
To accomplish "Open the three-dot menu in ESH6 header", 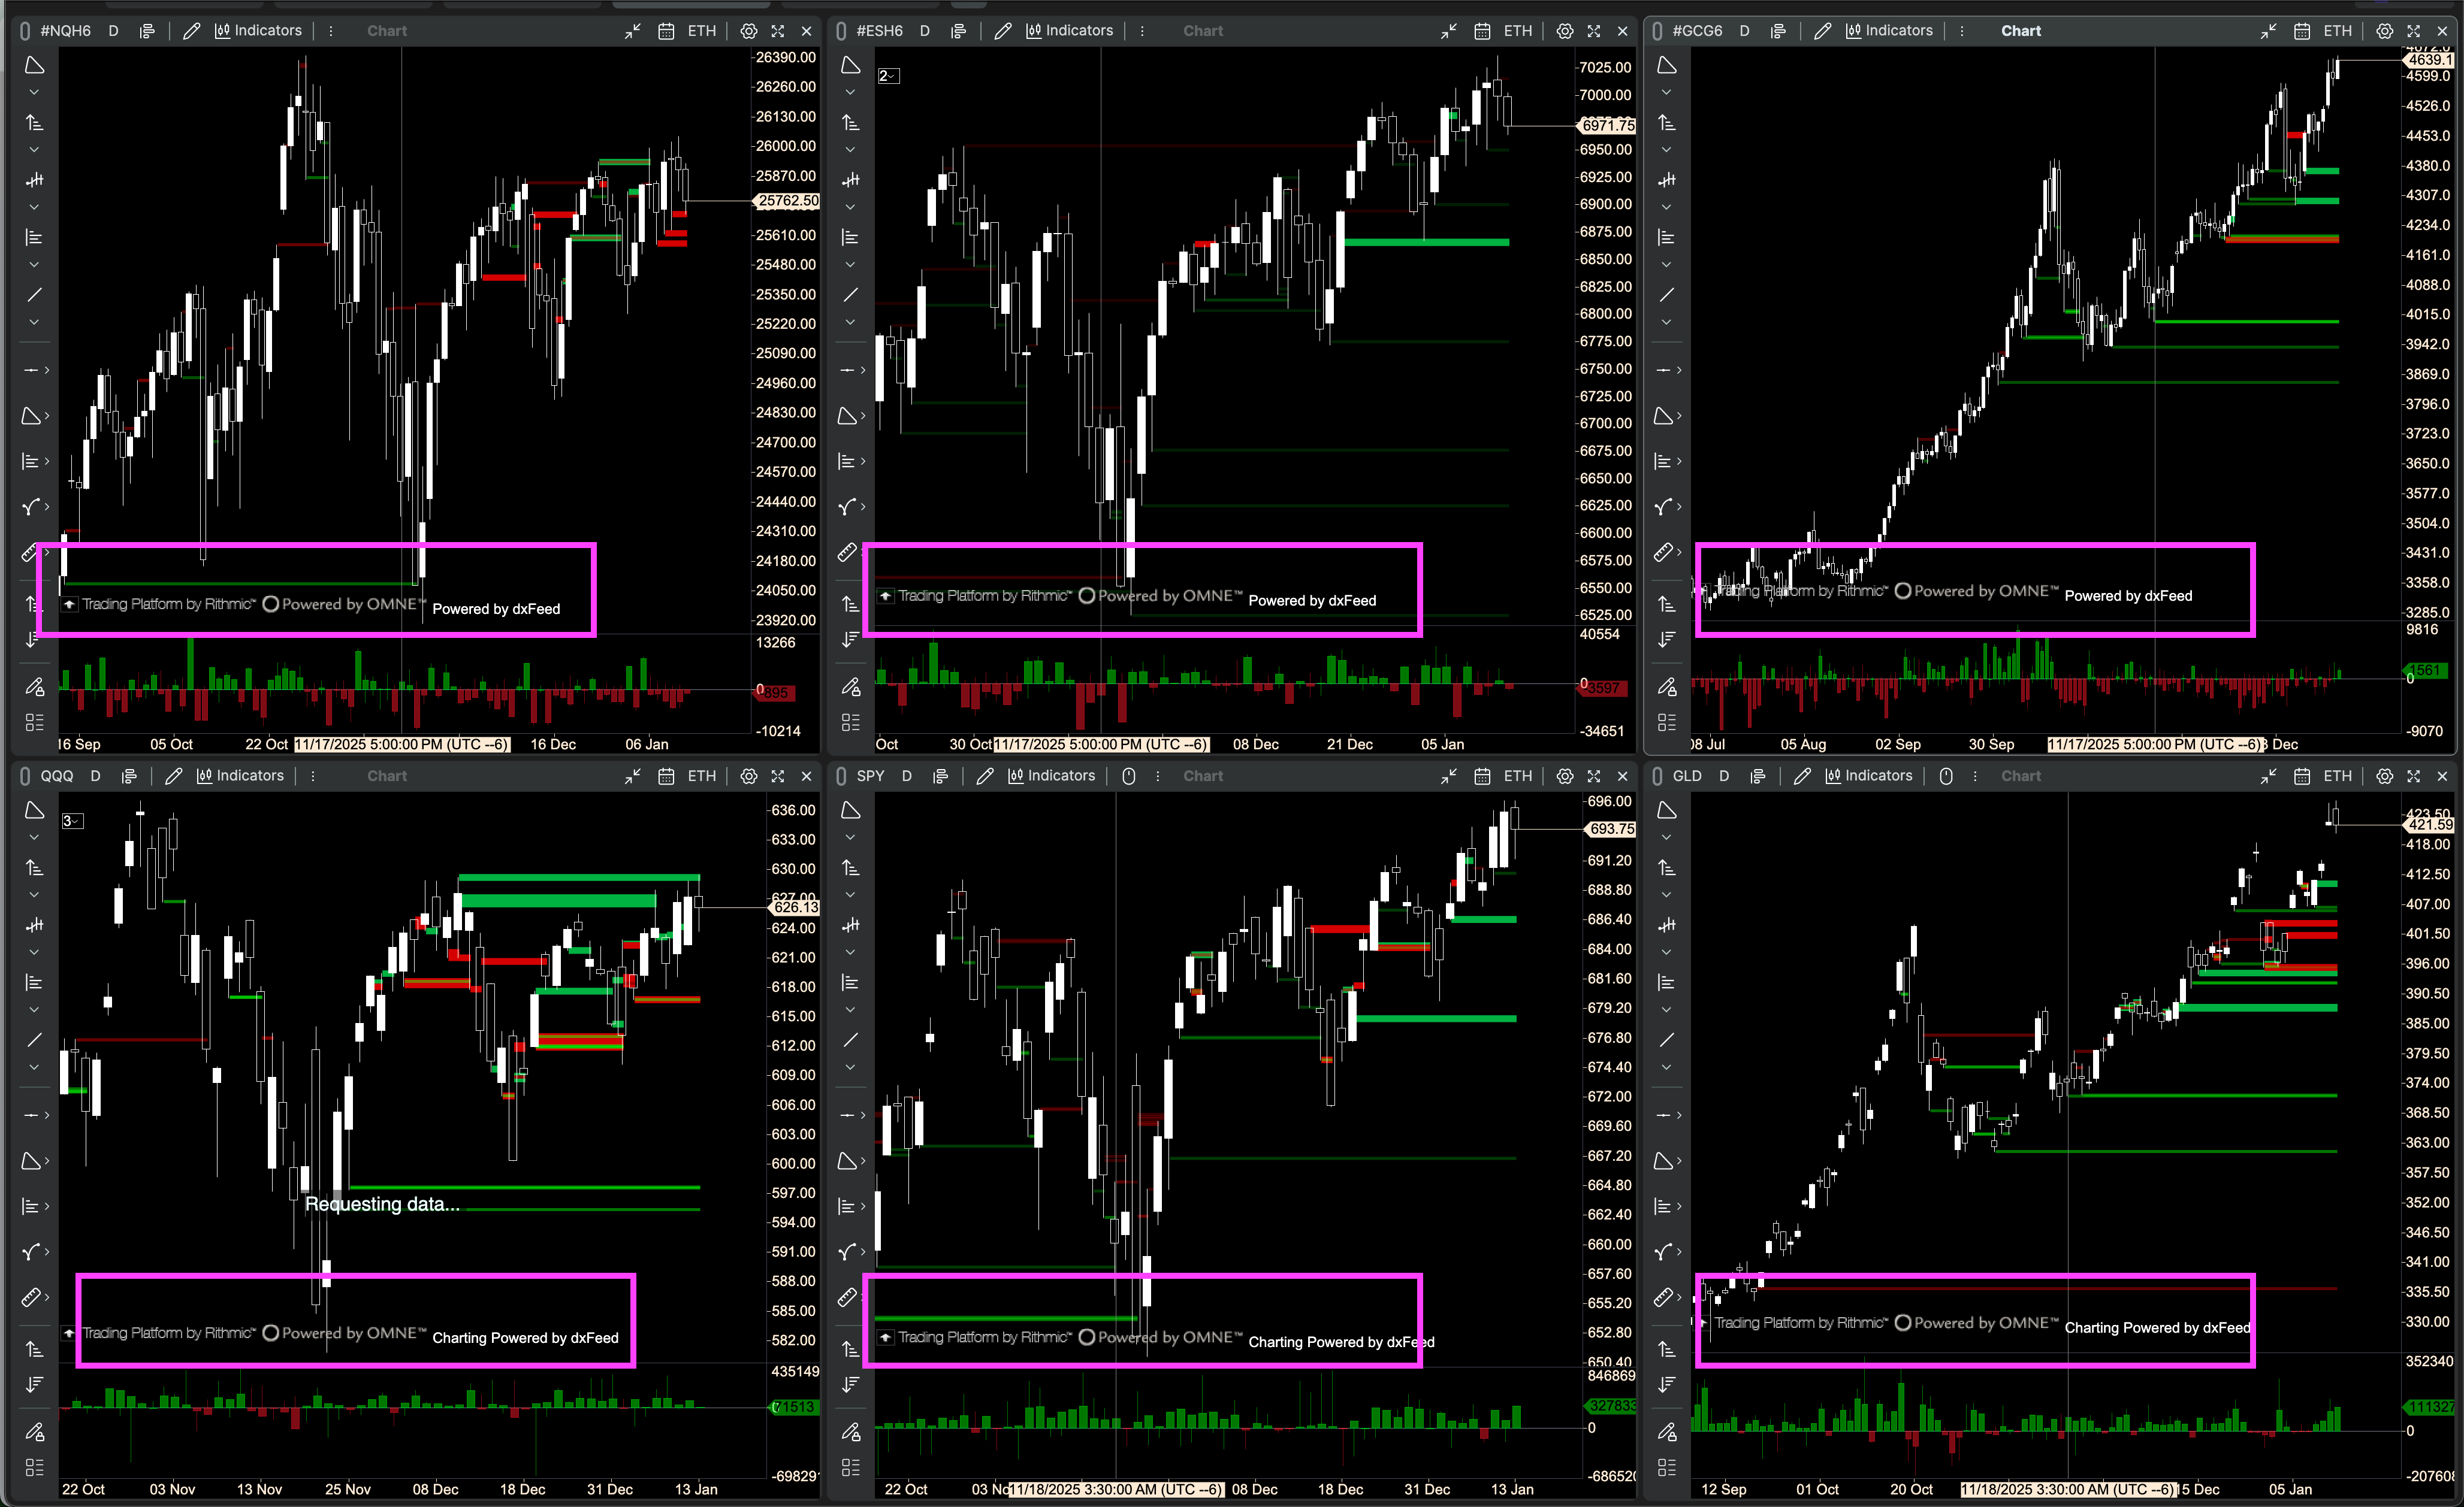I will click(1142, 31).
